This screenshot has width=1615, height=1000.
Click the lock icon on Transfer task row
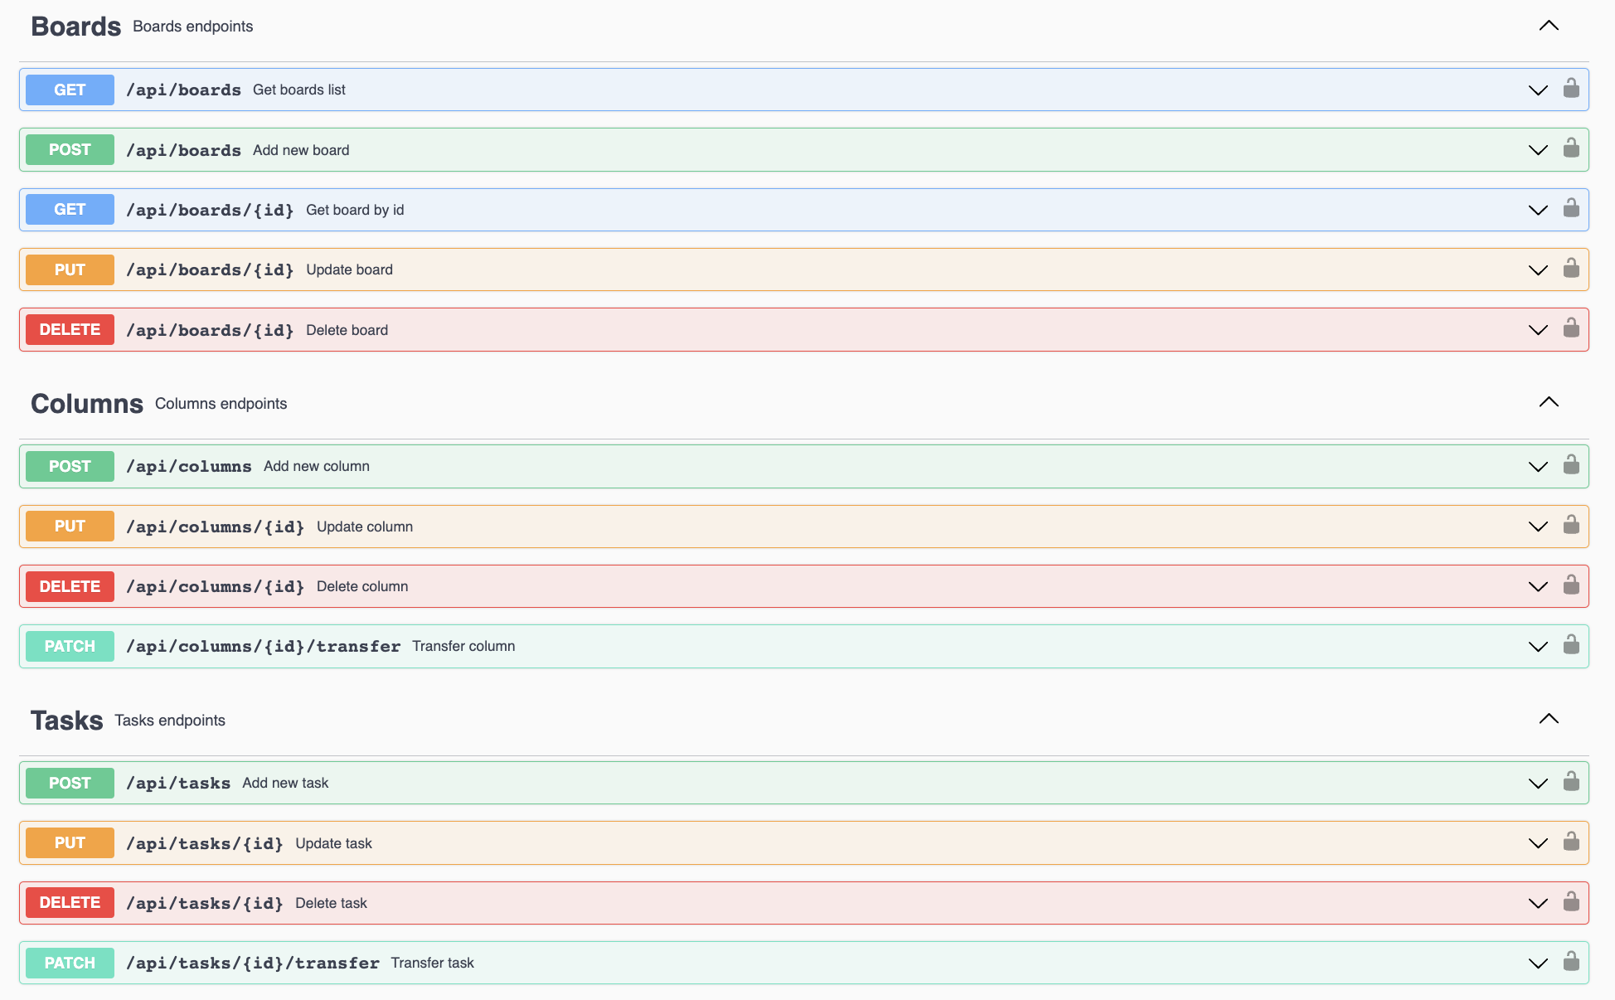point(1571,961)
